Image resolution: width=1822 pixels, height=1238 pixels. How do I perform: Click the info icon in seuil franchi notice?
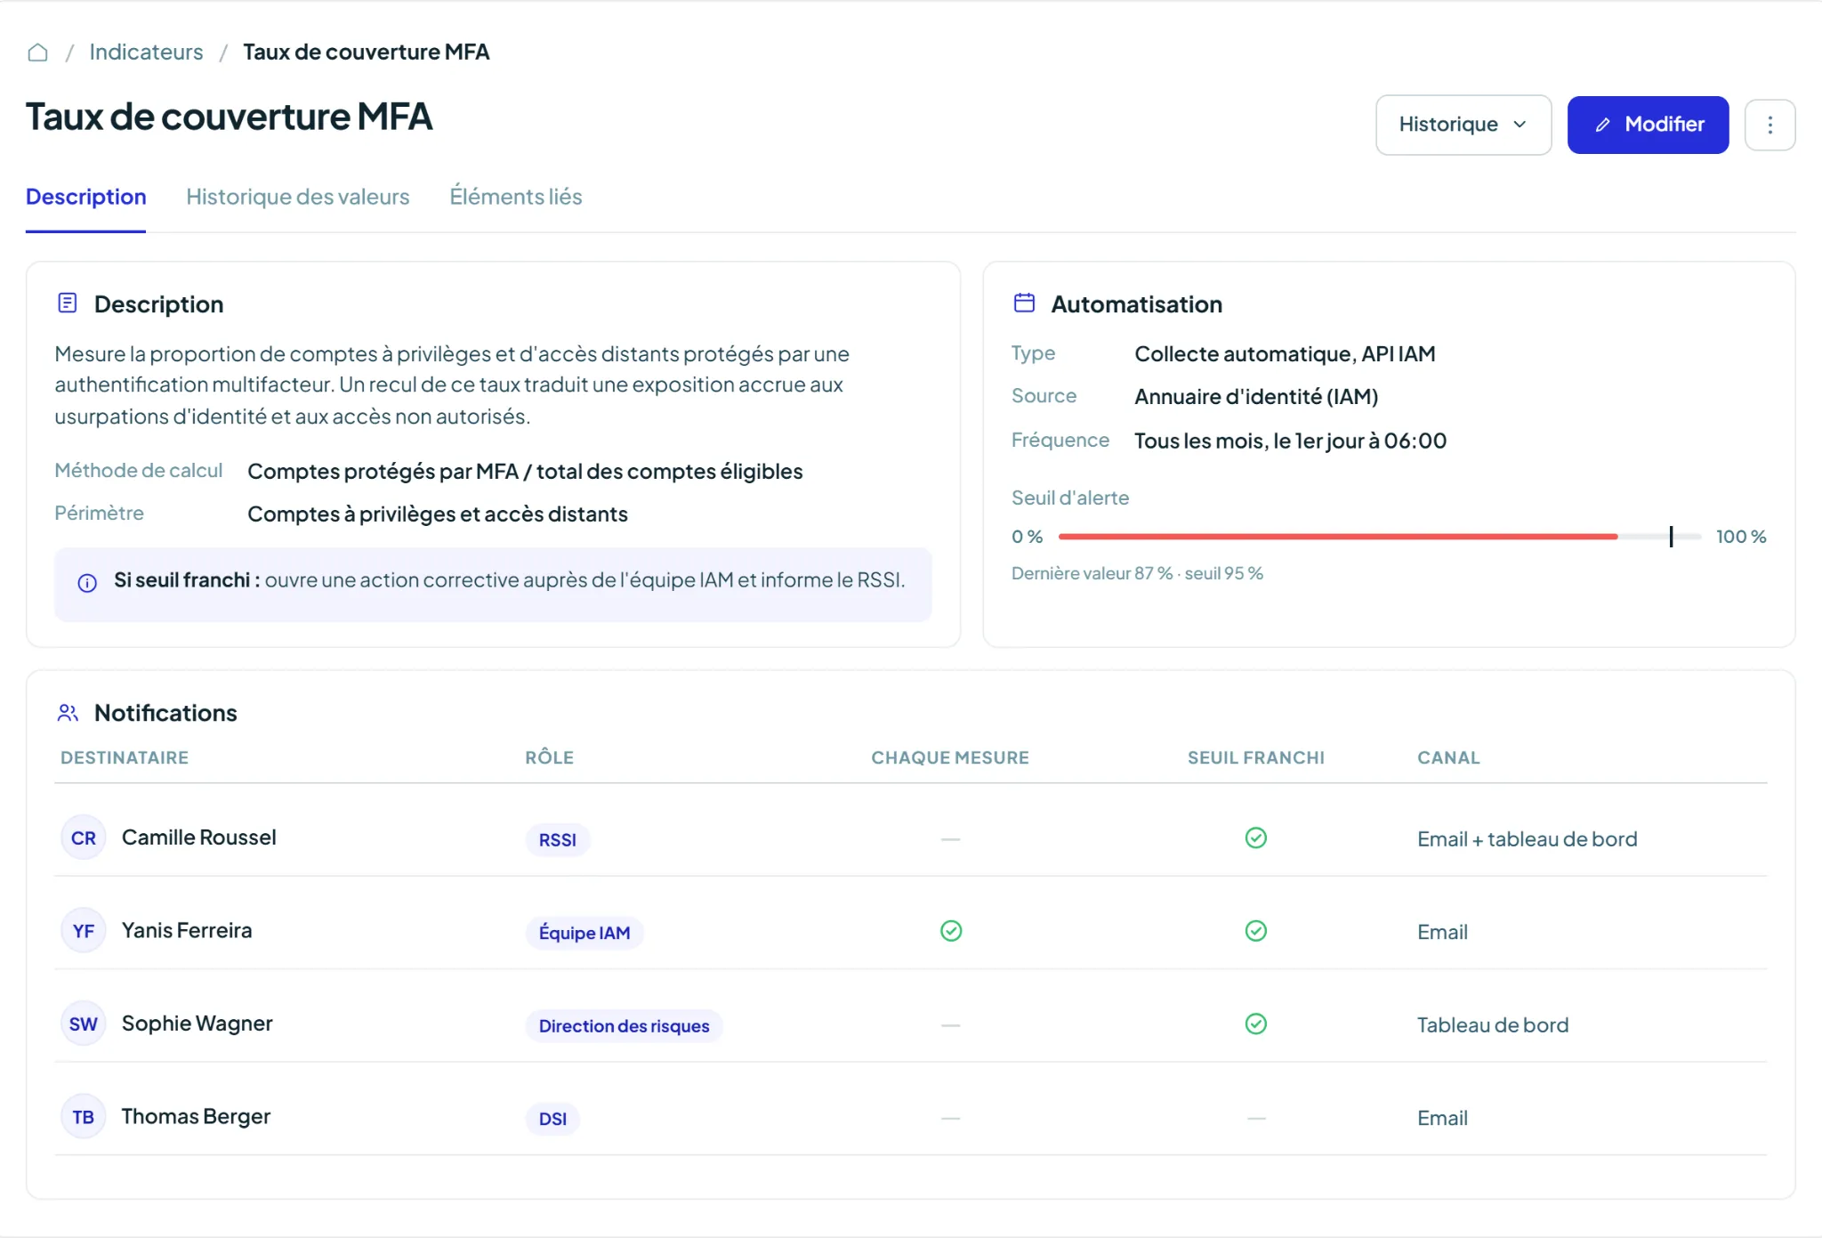click(x=87, y=583)
